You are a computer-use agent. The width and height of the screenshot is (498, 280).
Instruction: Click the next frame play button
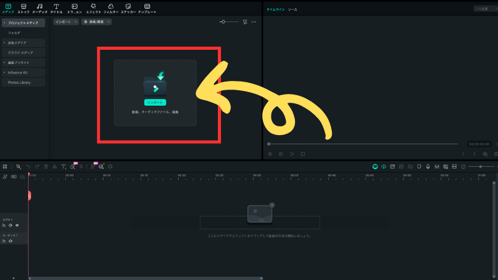[281, 154]
